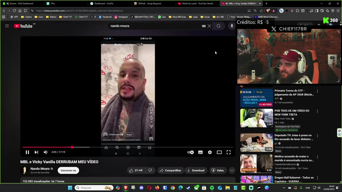Reload the current page
This screenshot has height=192, width=342.
[14, 11]
